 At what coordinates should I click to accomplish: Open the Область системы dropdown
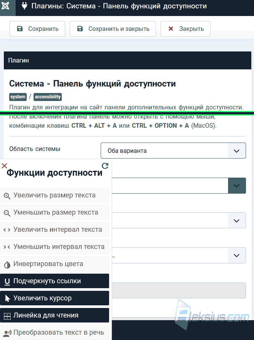pyautogui.click(x=173, y=151)
